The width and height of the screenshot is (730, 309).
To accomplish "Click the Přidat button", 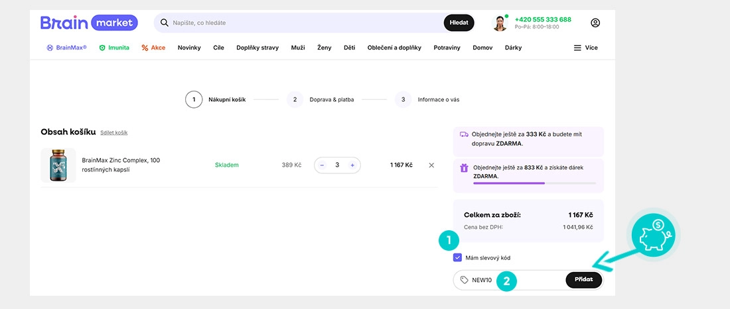I will pos(584,281).
